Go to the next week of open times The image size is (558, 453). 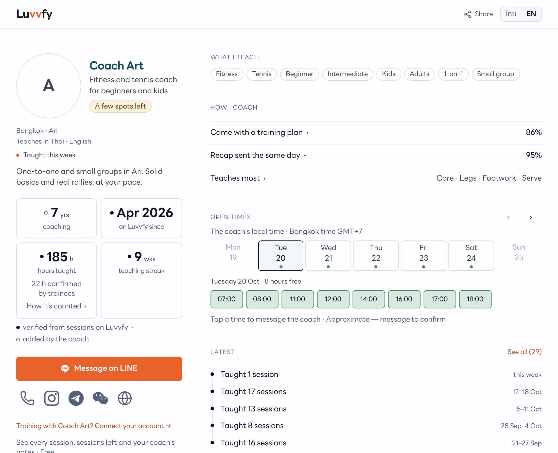pos(531,217)
